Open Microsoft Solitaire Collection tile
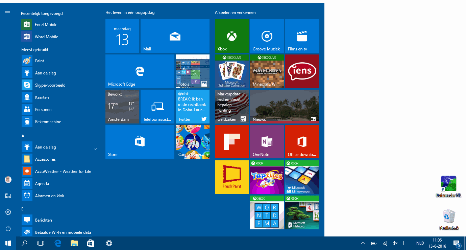The width and height of the screenshot is (466, 250). click(x=232, y=71)
